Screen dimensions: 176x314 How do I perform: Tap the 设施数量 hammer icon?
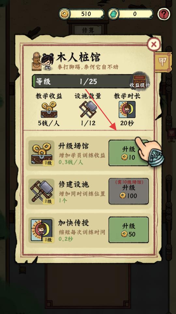pyautogui.click(x=88, y=109)
